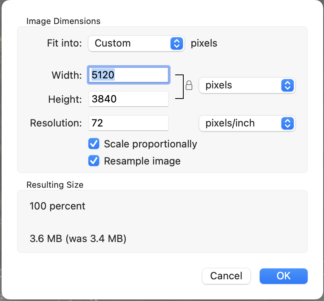Focus the Height field showing 3840
The height and width of the screenshot is (301, 324).
point(129,99)
